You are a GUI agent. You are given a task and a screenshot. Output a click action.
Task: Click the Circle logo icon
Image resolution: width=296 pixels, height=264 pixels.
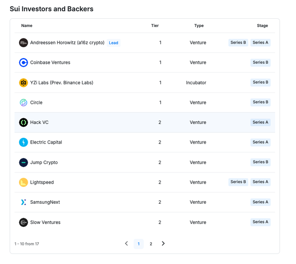coord(24,103)
